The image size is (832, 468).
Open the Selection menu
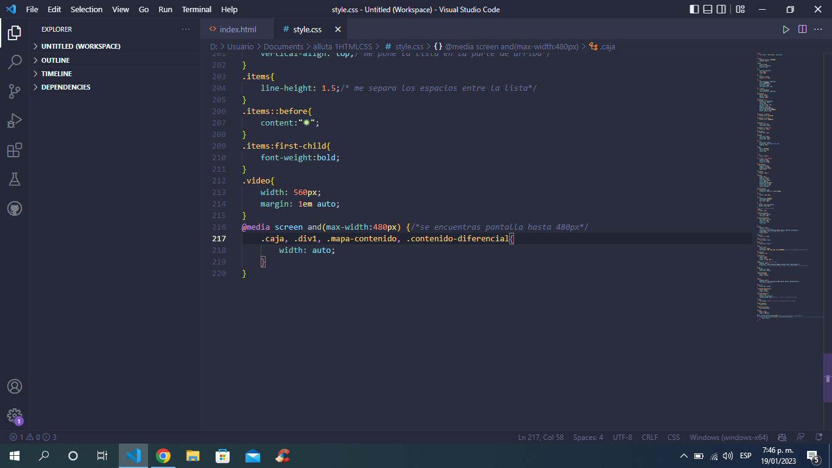click(x=86, y=9)
